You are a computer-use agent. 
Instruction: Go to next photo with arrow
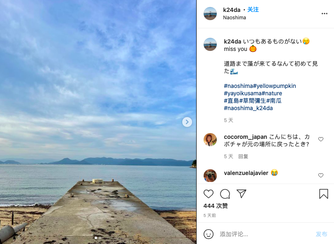coord(187,122)
